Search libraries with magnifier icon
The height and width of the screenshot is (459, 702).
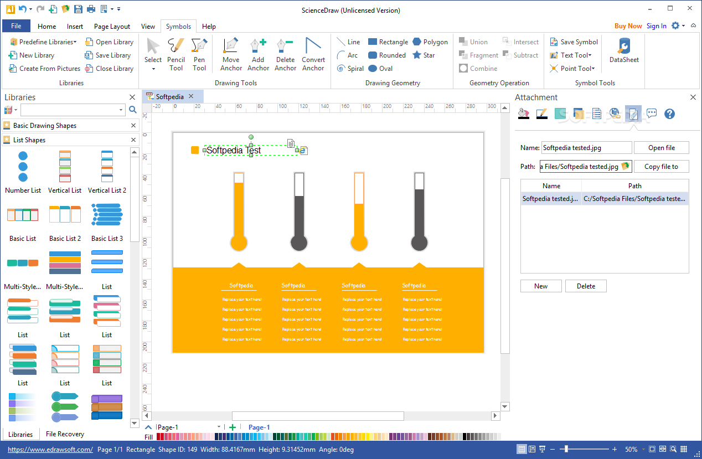(x=133, y=110)
